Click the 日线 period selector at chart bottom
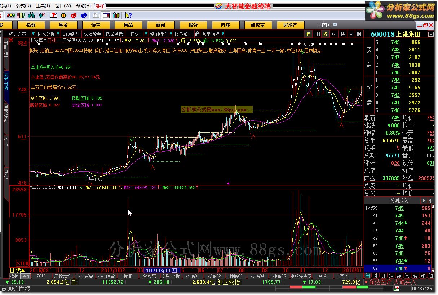 pos(17,270)
